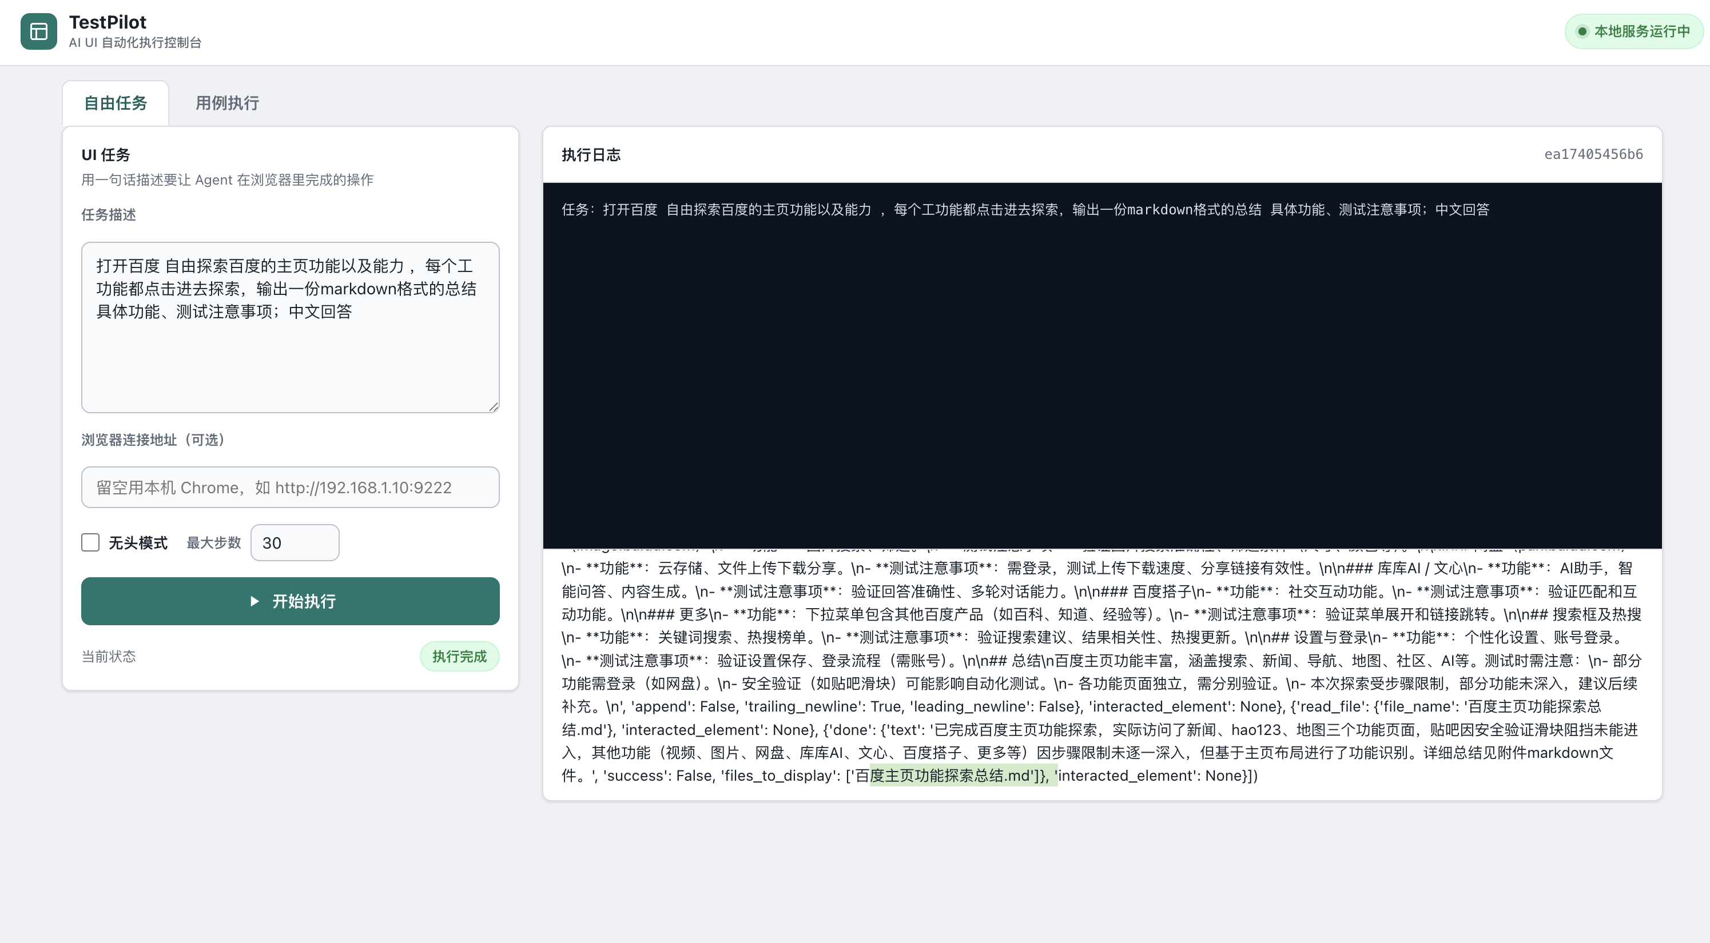Click the 无头模式 label text
Image resolution: width=1710 pixels, height=943 pixels.
pos(138,542)
